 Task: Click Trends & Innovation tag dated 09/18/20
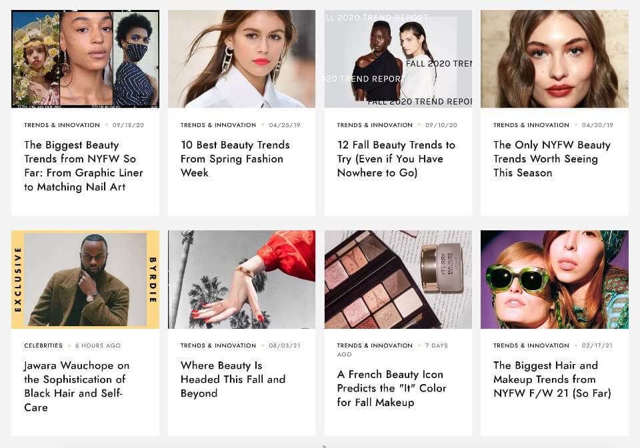[x=62, y=125]
